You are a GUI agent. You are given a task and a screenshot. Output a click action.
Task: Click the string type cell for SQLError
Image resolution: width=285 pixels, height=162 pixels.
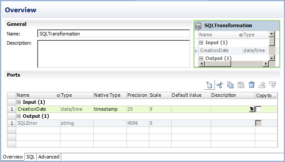77,123
